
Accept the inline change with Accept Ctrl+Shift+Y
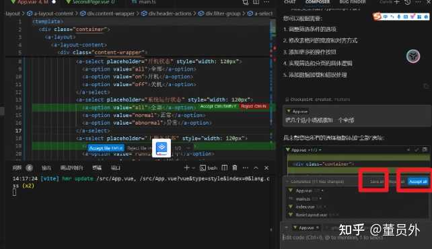click(x=218, y=106)
